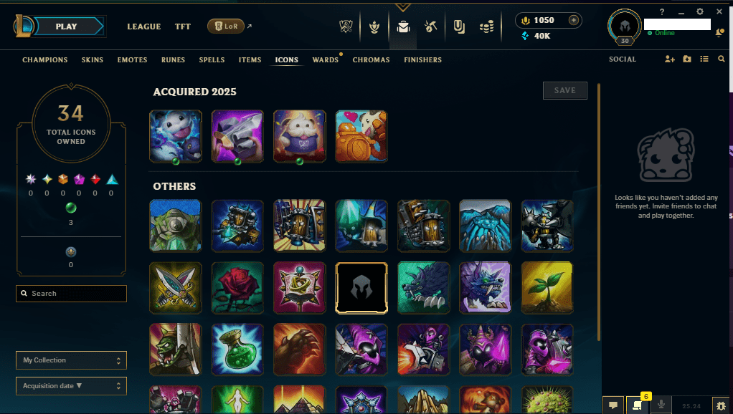733x414 pixels.
Task: Click the PLAY button
Action: point(67,27)
